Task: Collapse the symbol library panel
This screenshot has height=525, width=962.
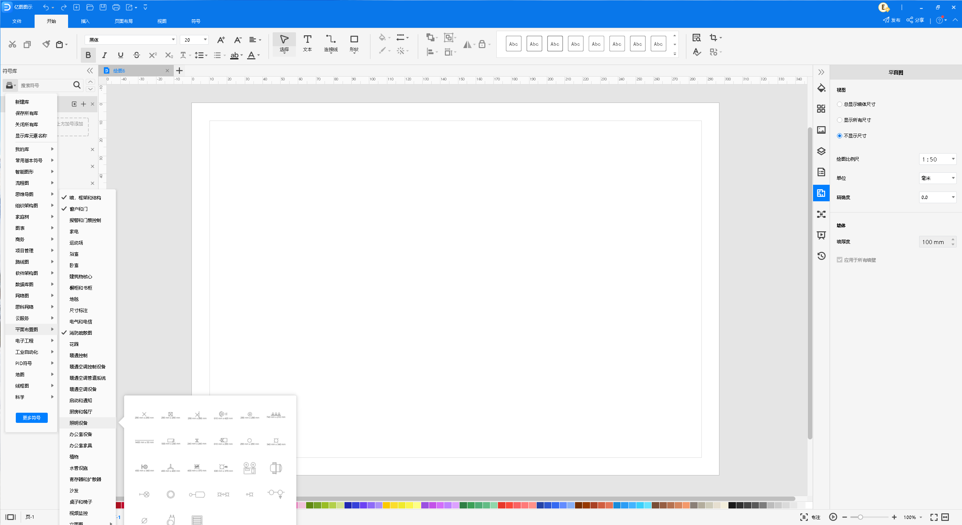Action: coord(90,71)
